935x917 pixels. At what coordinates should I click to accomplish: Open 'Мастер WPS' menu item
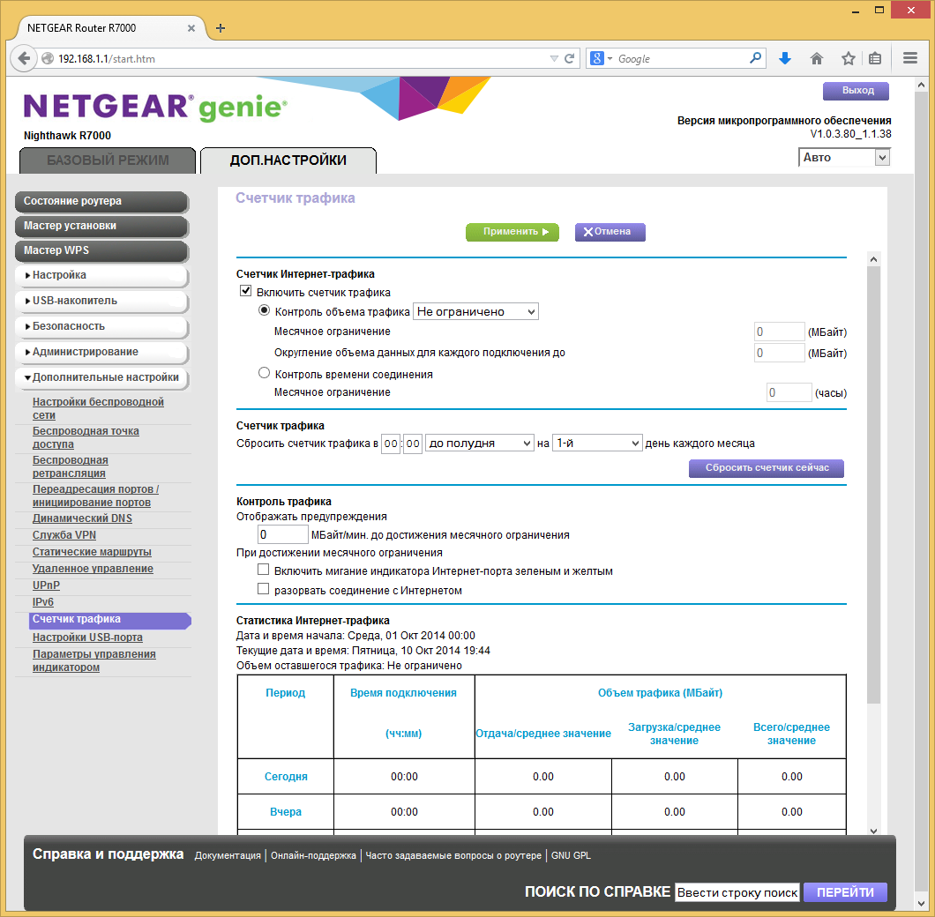click(x=102, y=250)
